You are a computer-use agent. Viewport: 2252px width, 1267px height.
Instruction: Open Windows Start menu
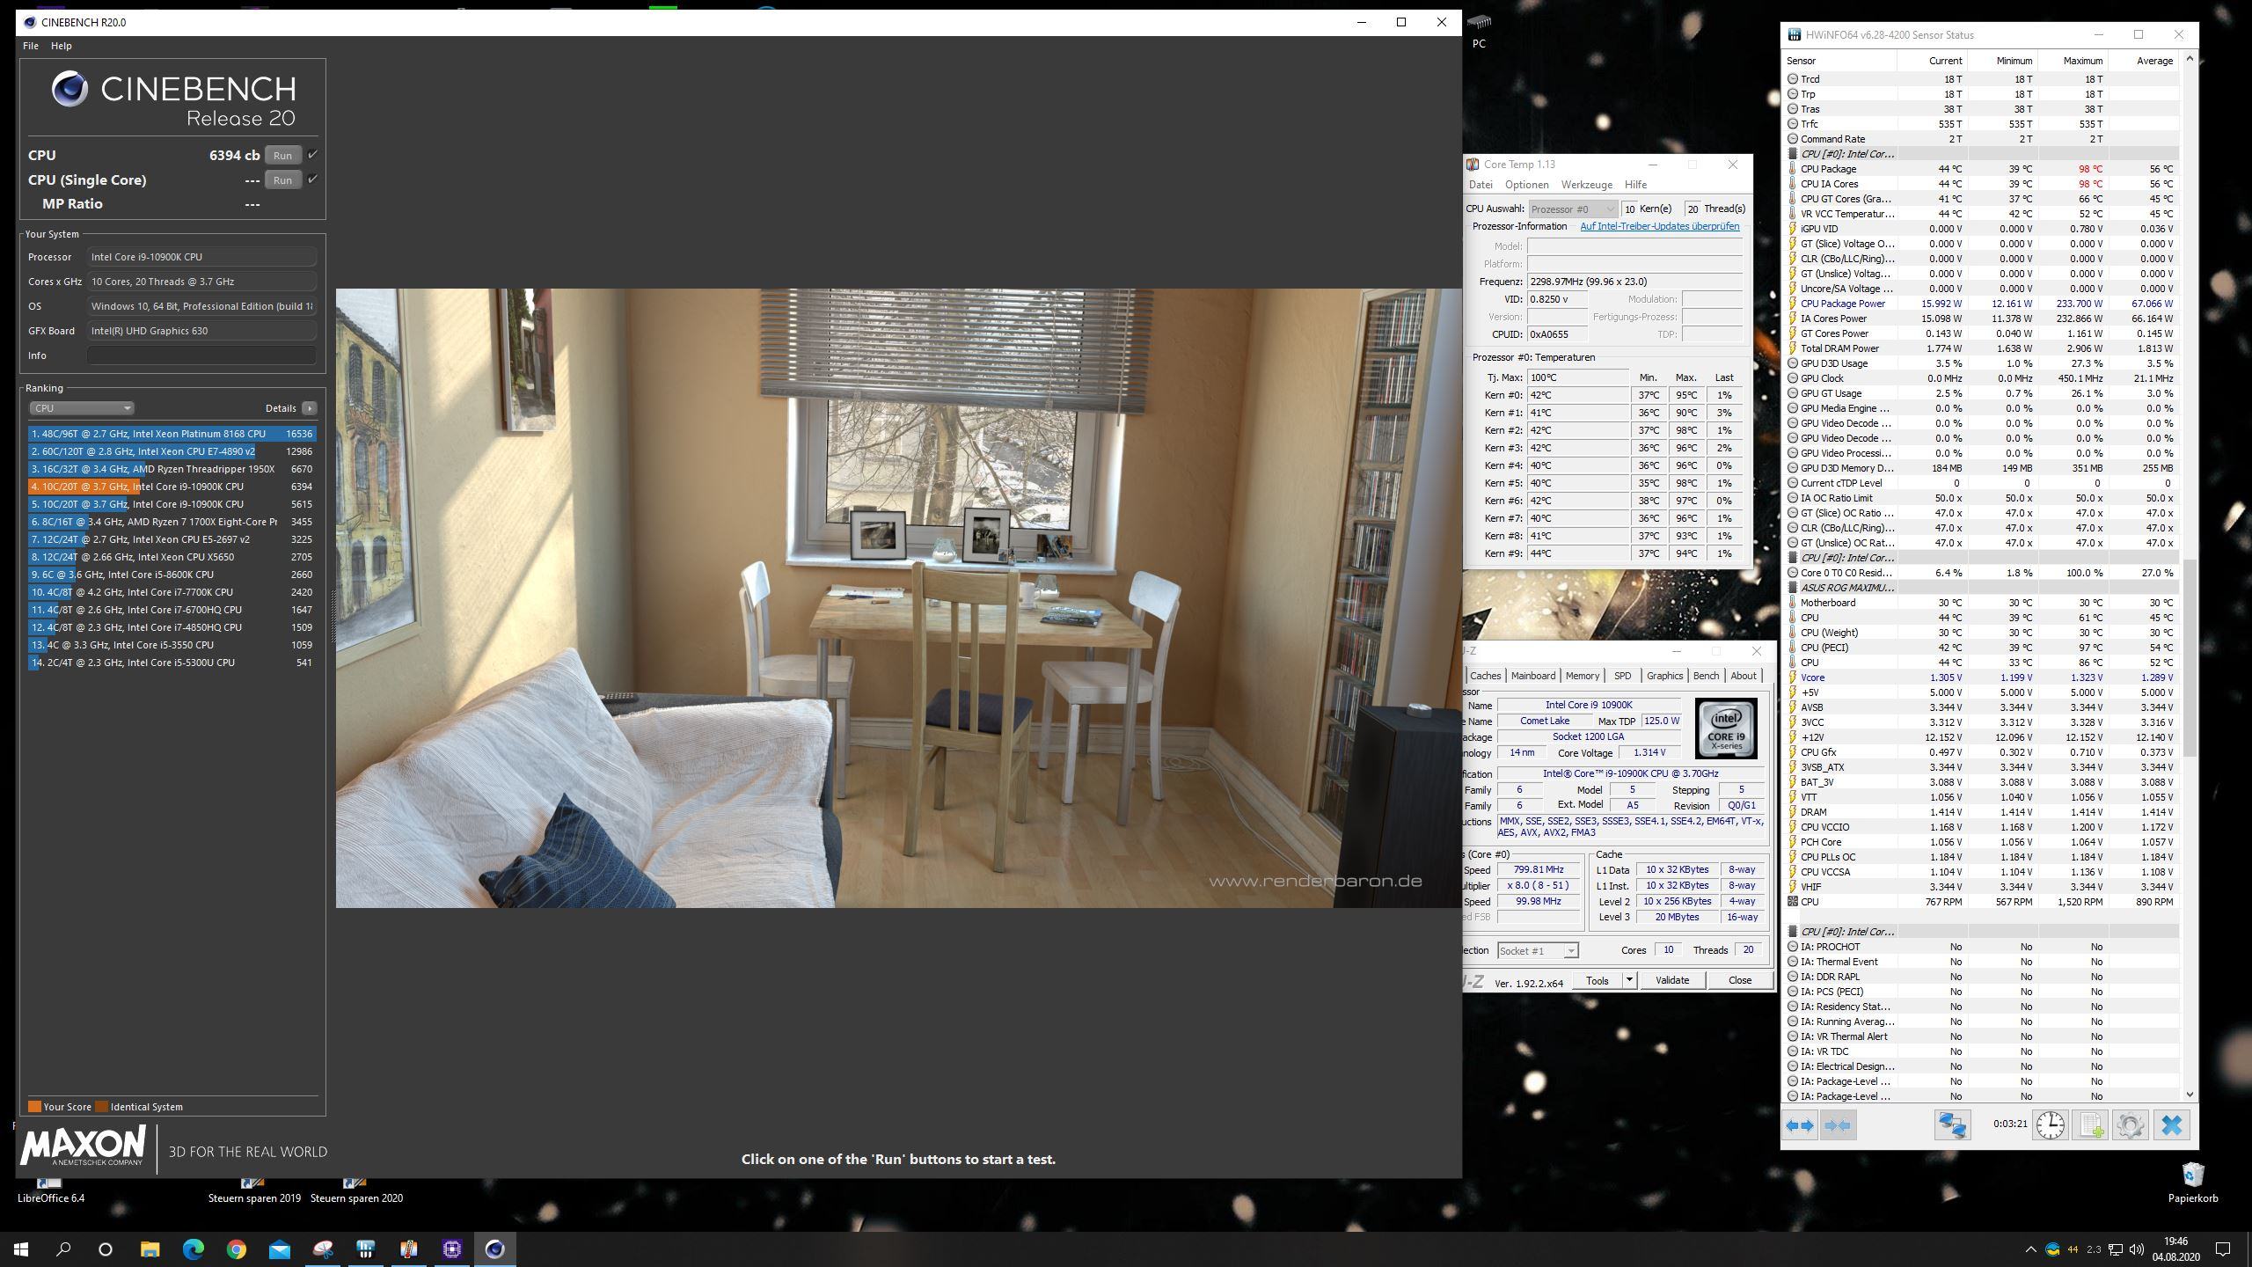tap(21, 1249)
